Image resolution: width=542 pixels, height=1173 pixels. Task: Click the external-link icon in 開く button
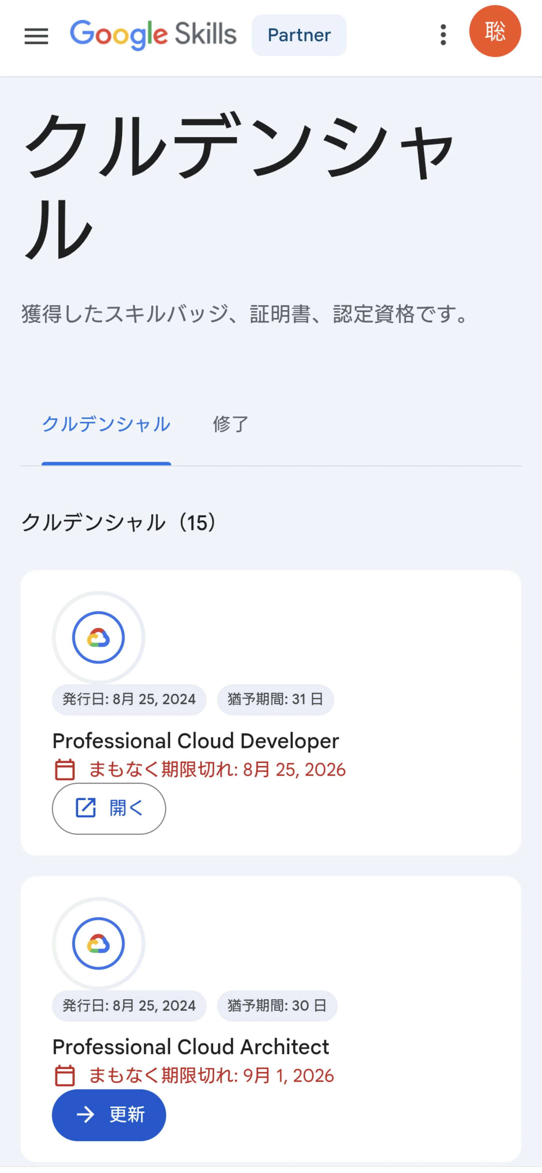86,808
